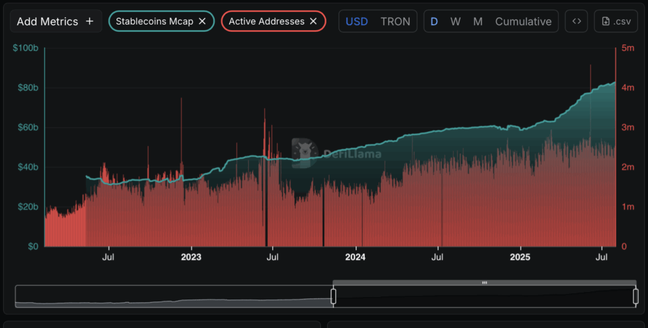Click 2024 label on time axis

point(355,257)
